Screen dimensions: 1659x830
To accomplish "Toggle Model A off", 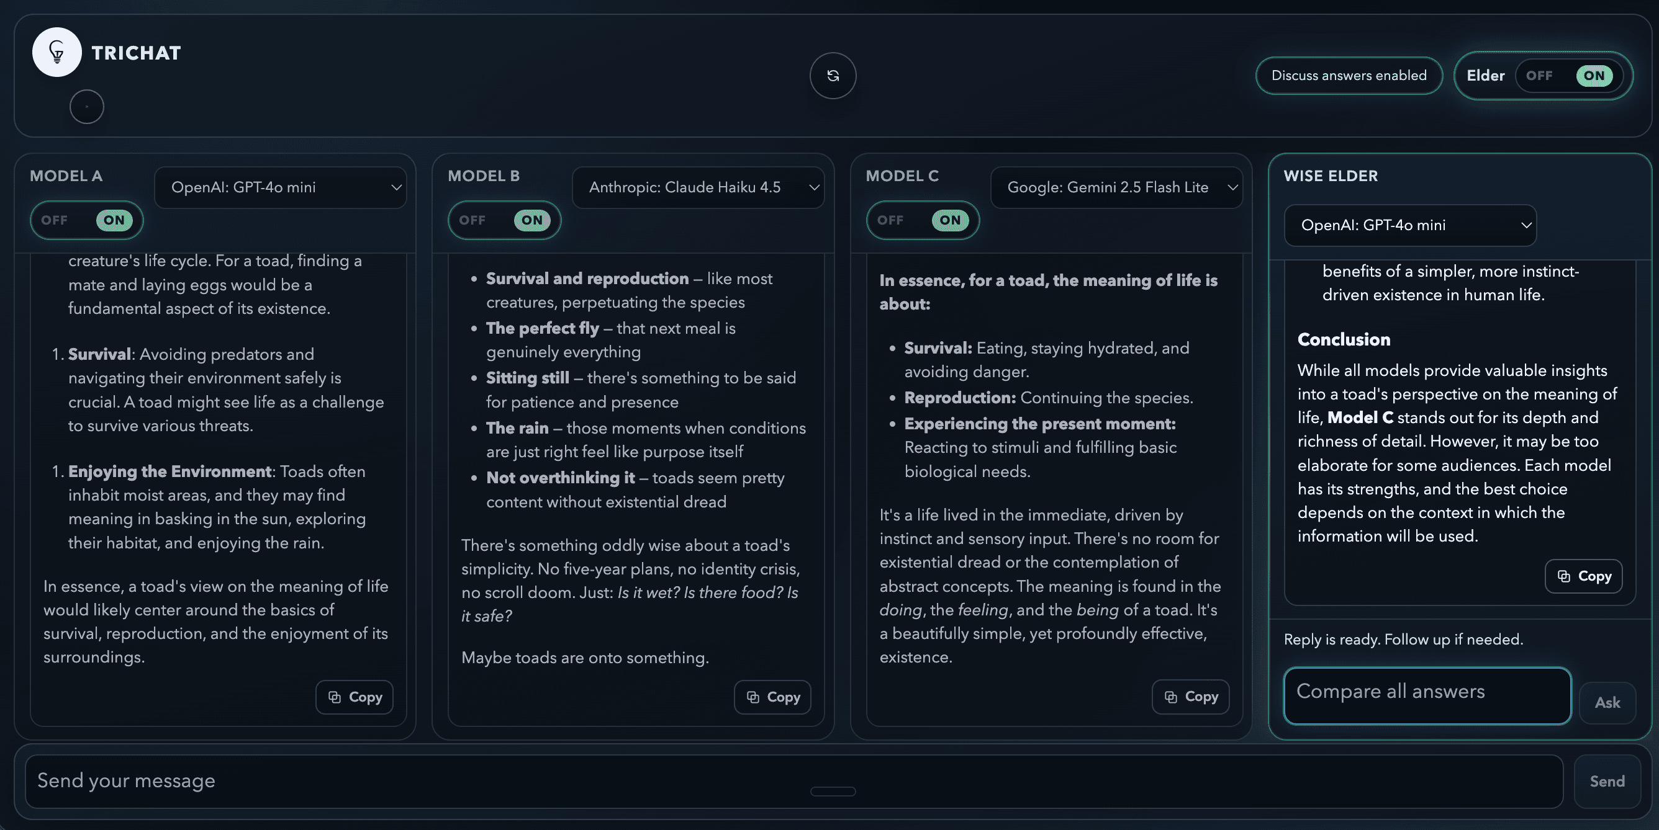I will pyautogui.click(x=86, y=220).
